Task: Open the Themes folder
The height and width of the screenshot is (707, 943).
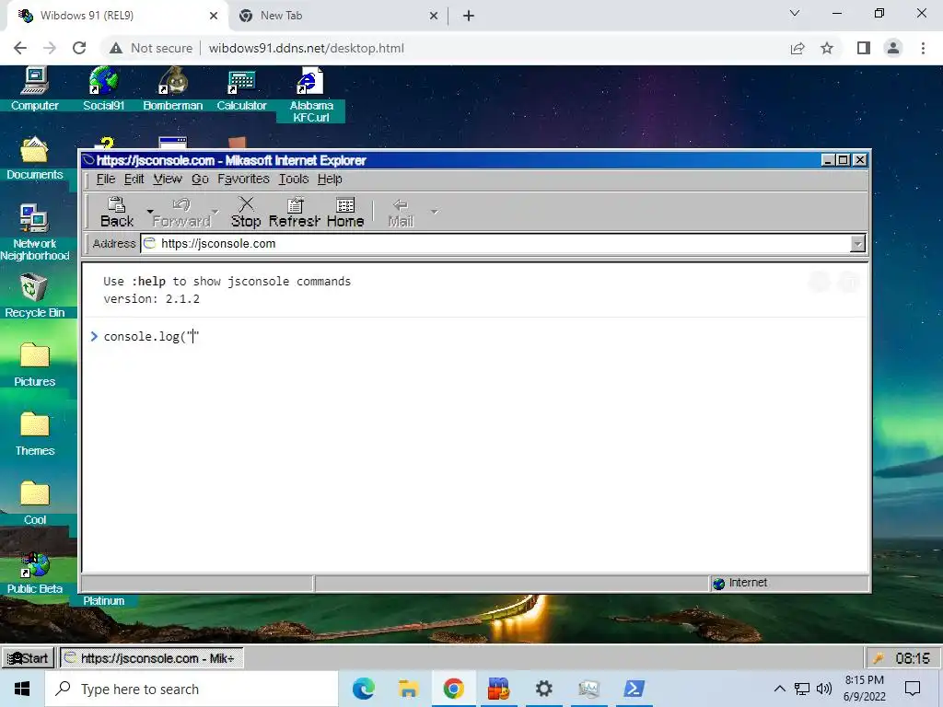Action: 34,435
